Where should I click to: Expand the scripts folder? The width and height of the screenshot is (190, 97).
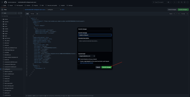click(6, 31)
